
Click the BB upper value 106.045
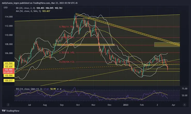click(49, 8)
